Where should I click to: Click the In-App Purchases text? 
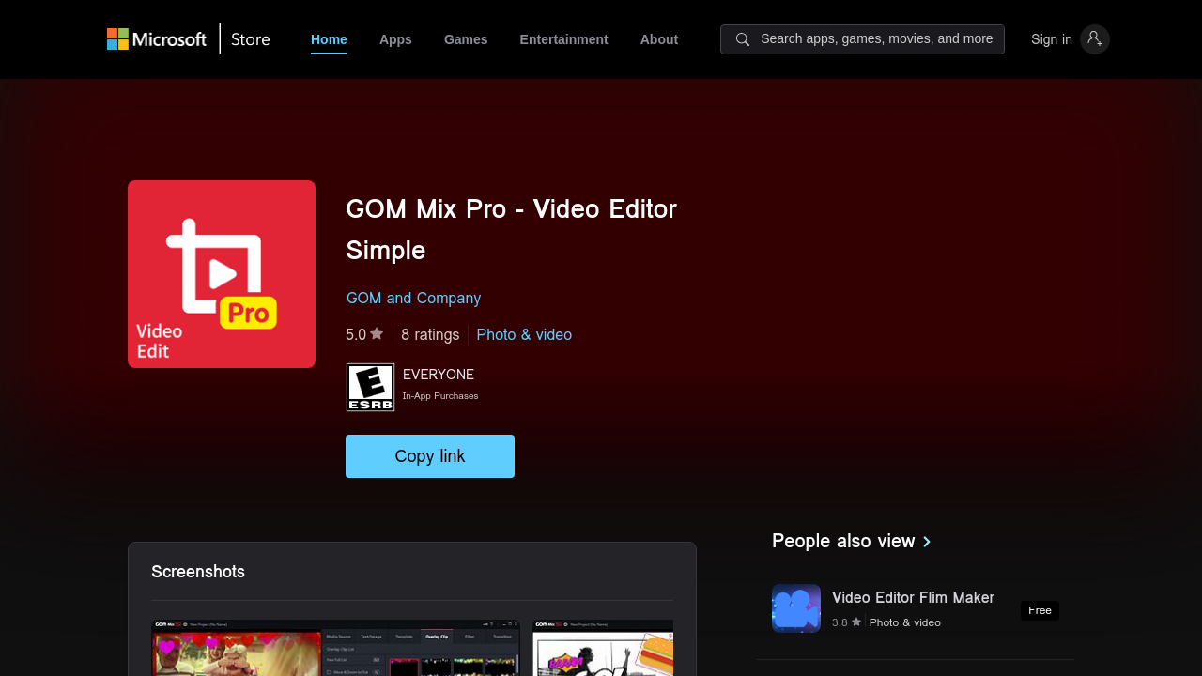pyautogui.click(x=440, y=396)
